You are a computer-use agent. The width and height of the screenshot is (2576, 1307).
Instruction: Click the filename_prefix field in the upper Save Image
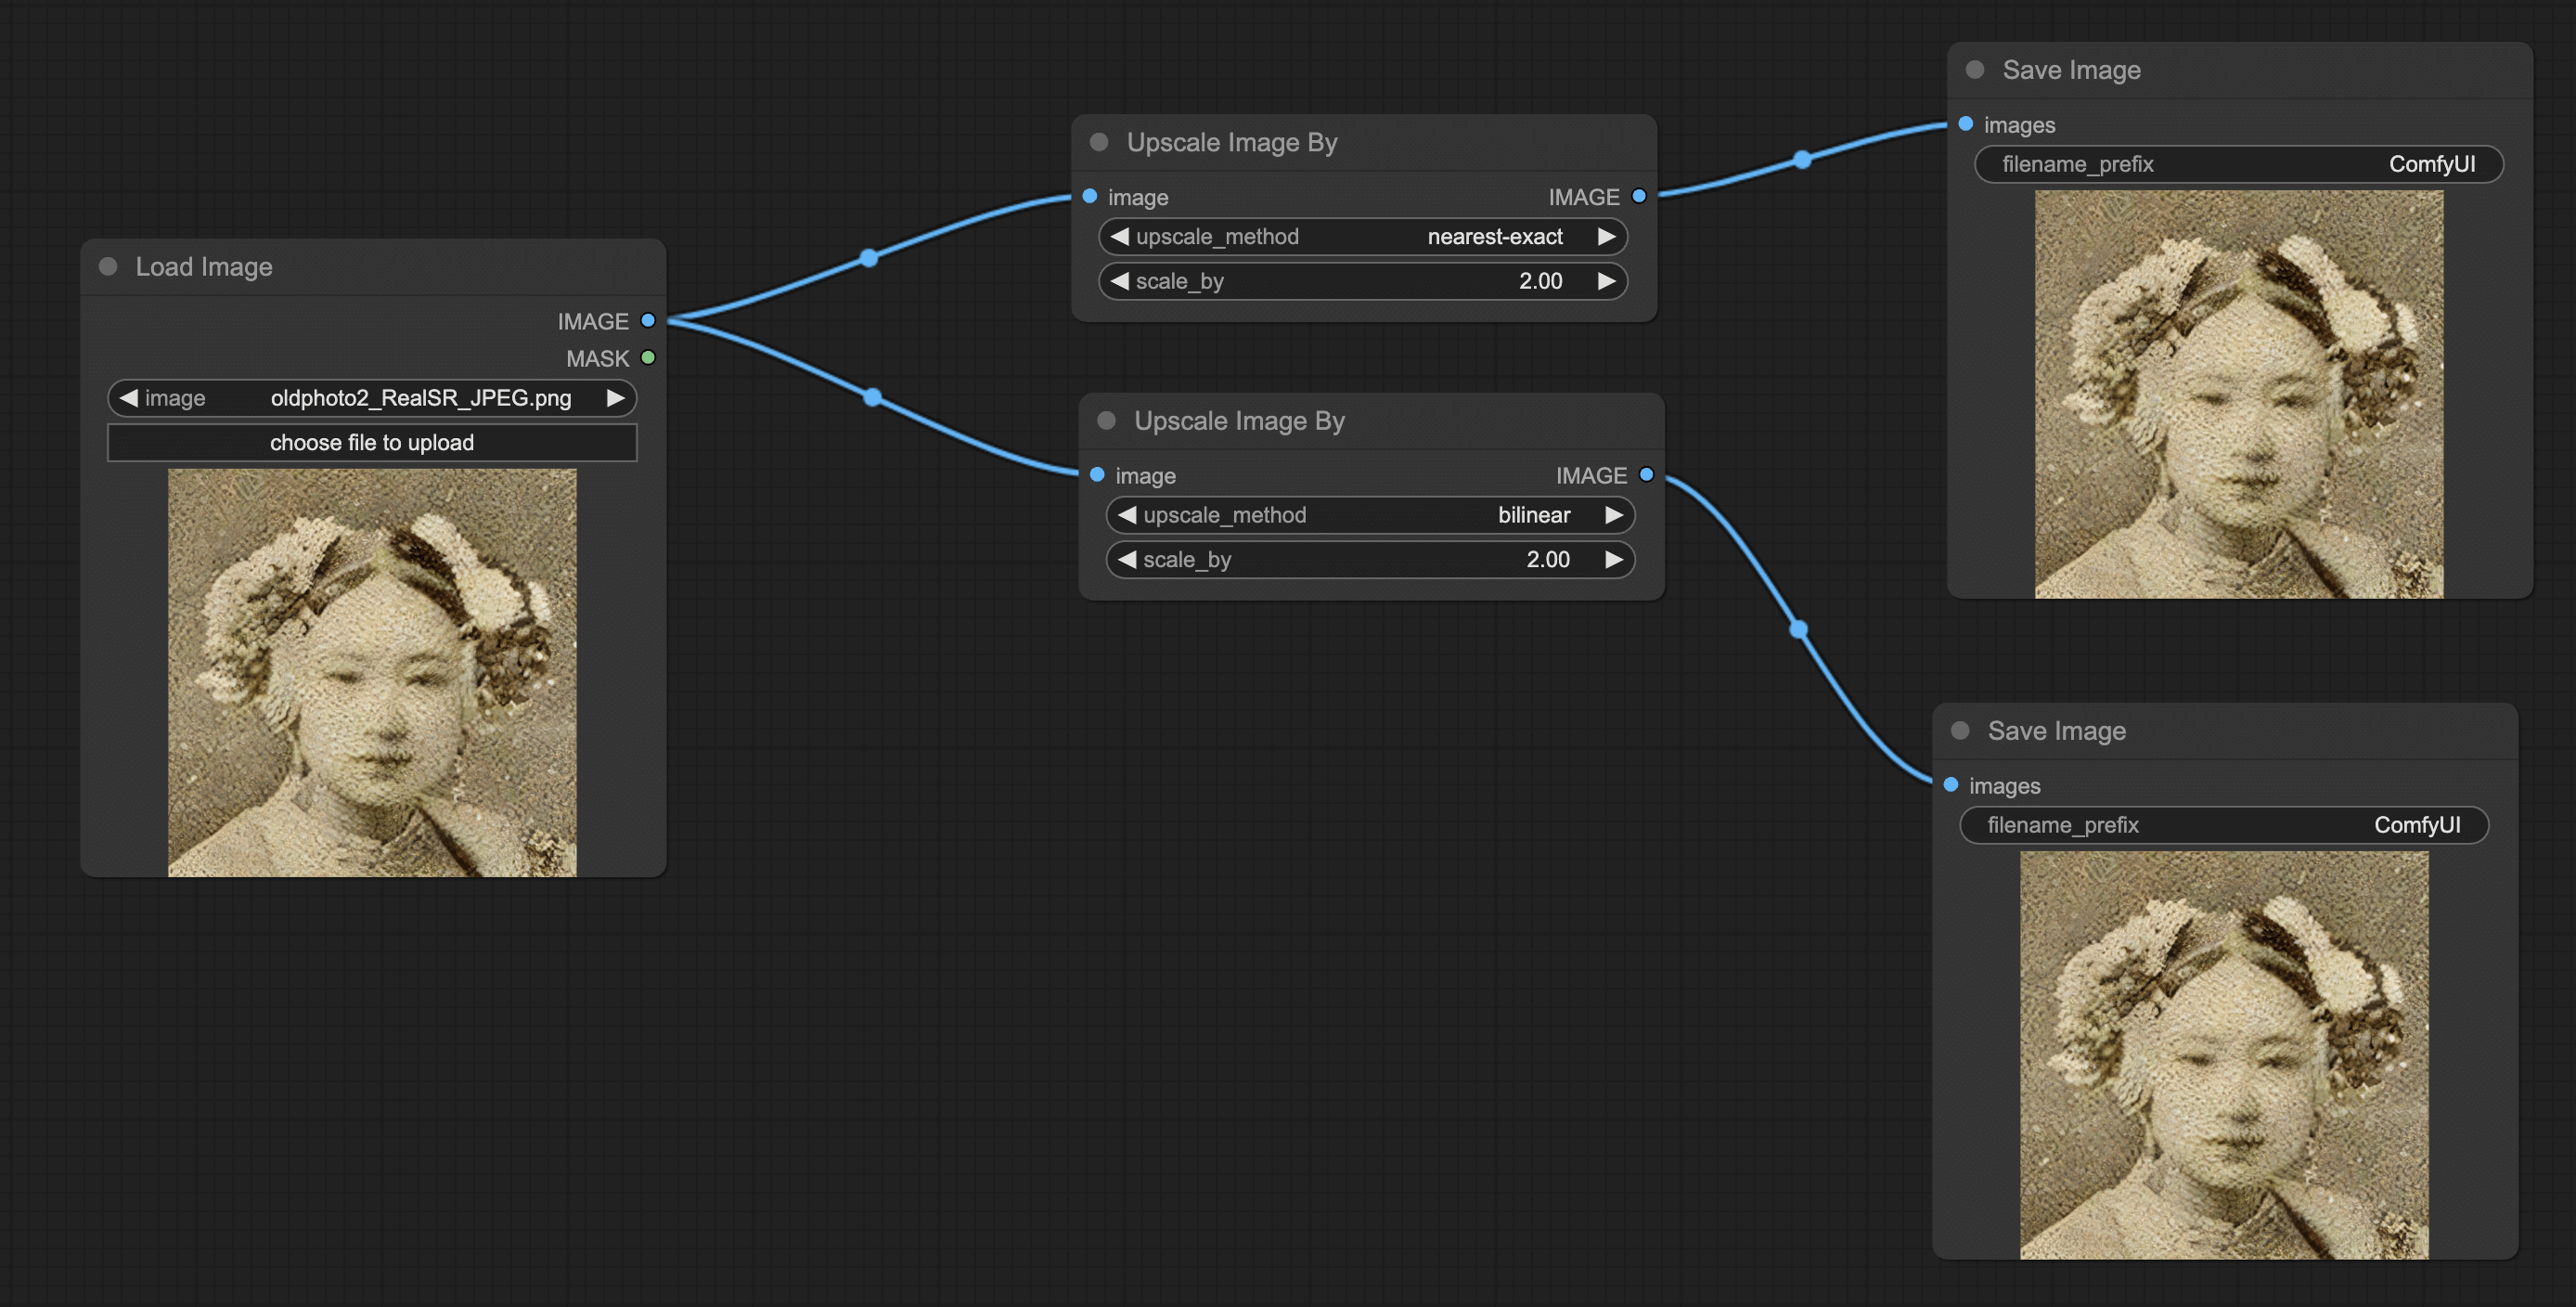pyautogui.click(x=2239, y=164)
